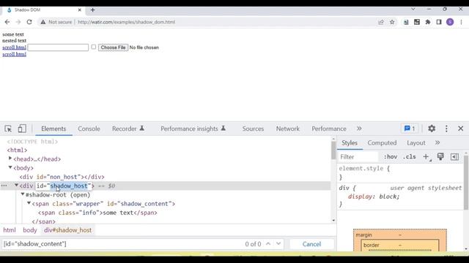
Task: Switch to the Console tab
Action: point(89,129)
